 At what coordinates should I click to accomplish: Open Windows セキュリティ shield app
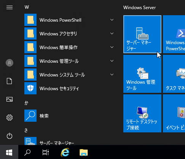pyautogui.click(x=70, y=88)
